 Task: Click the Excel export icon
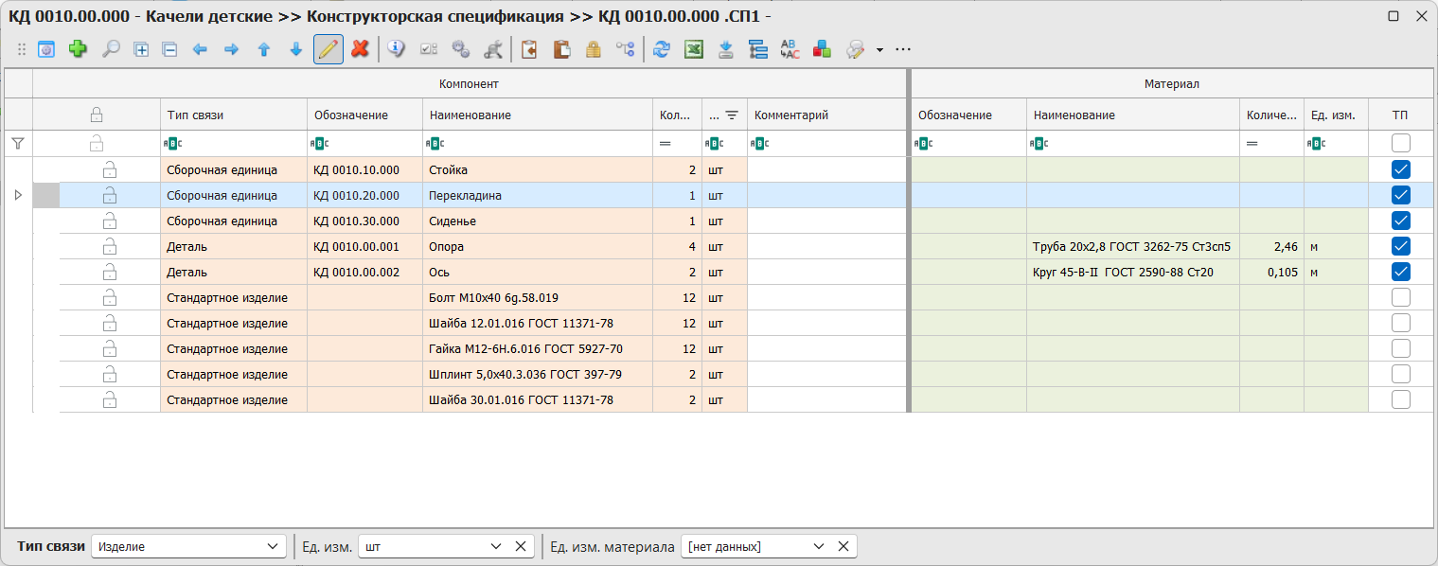[x=694, y=49]
